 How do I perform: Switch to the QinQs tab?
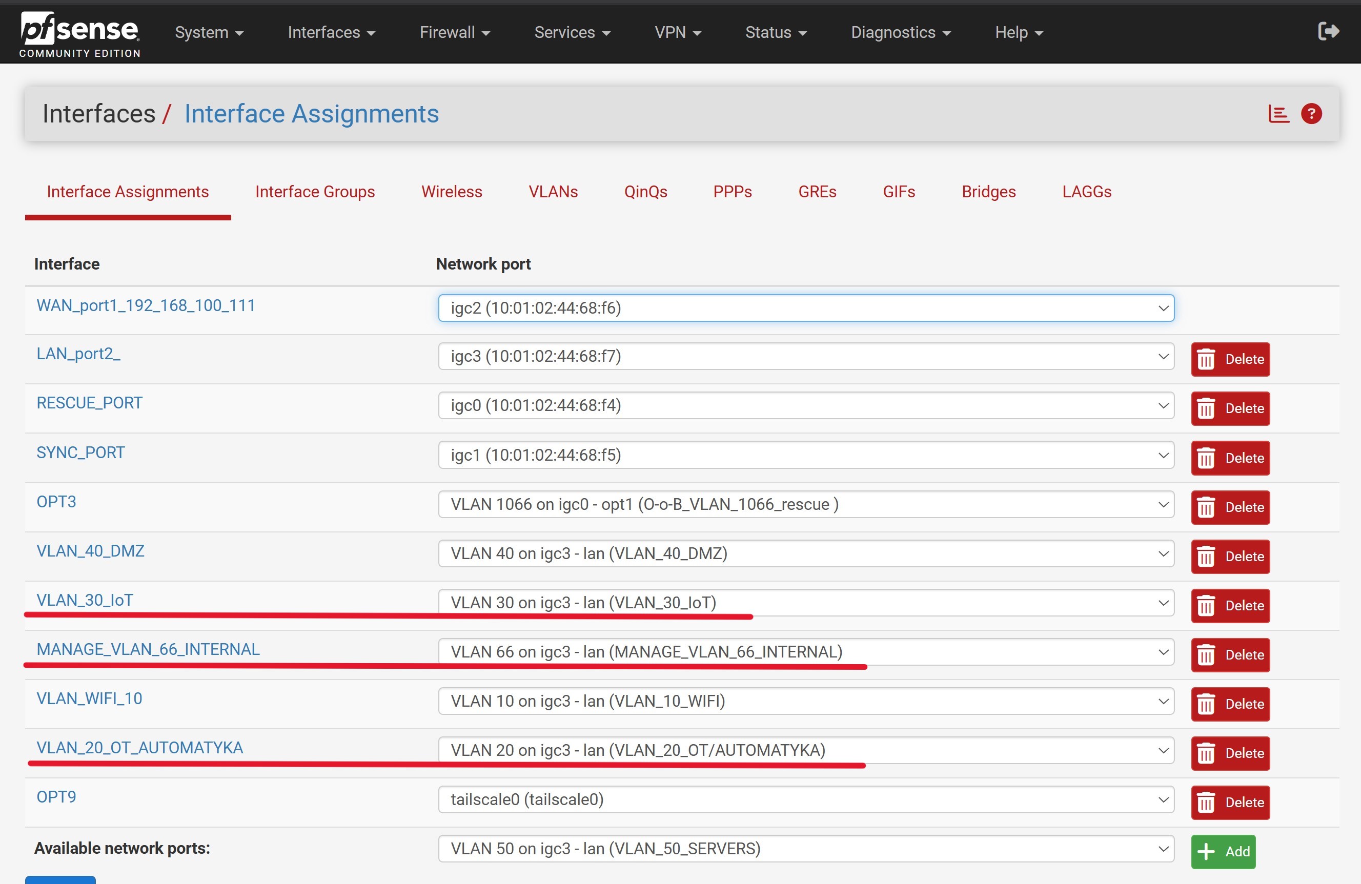pos(645,192)
